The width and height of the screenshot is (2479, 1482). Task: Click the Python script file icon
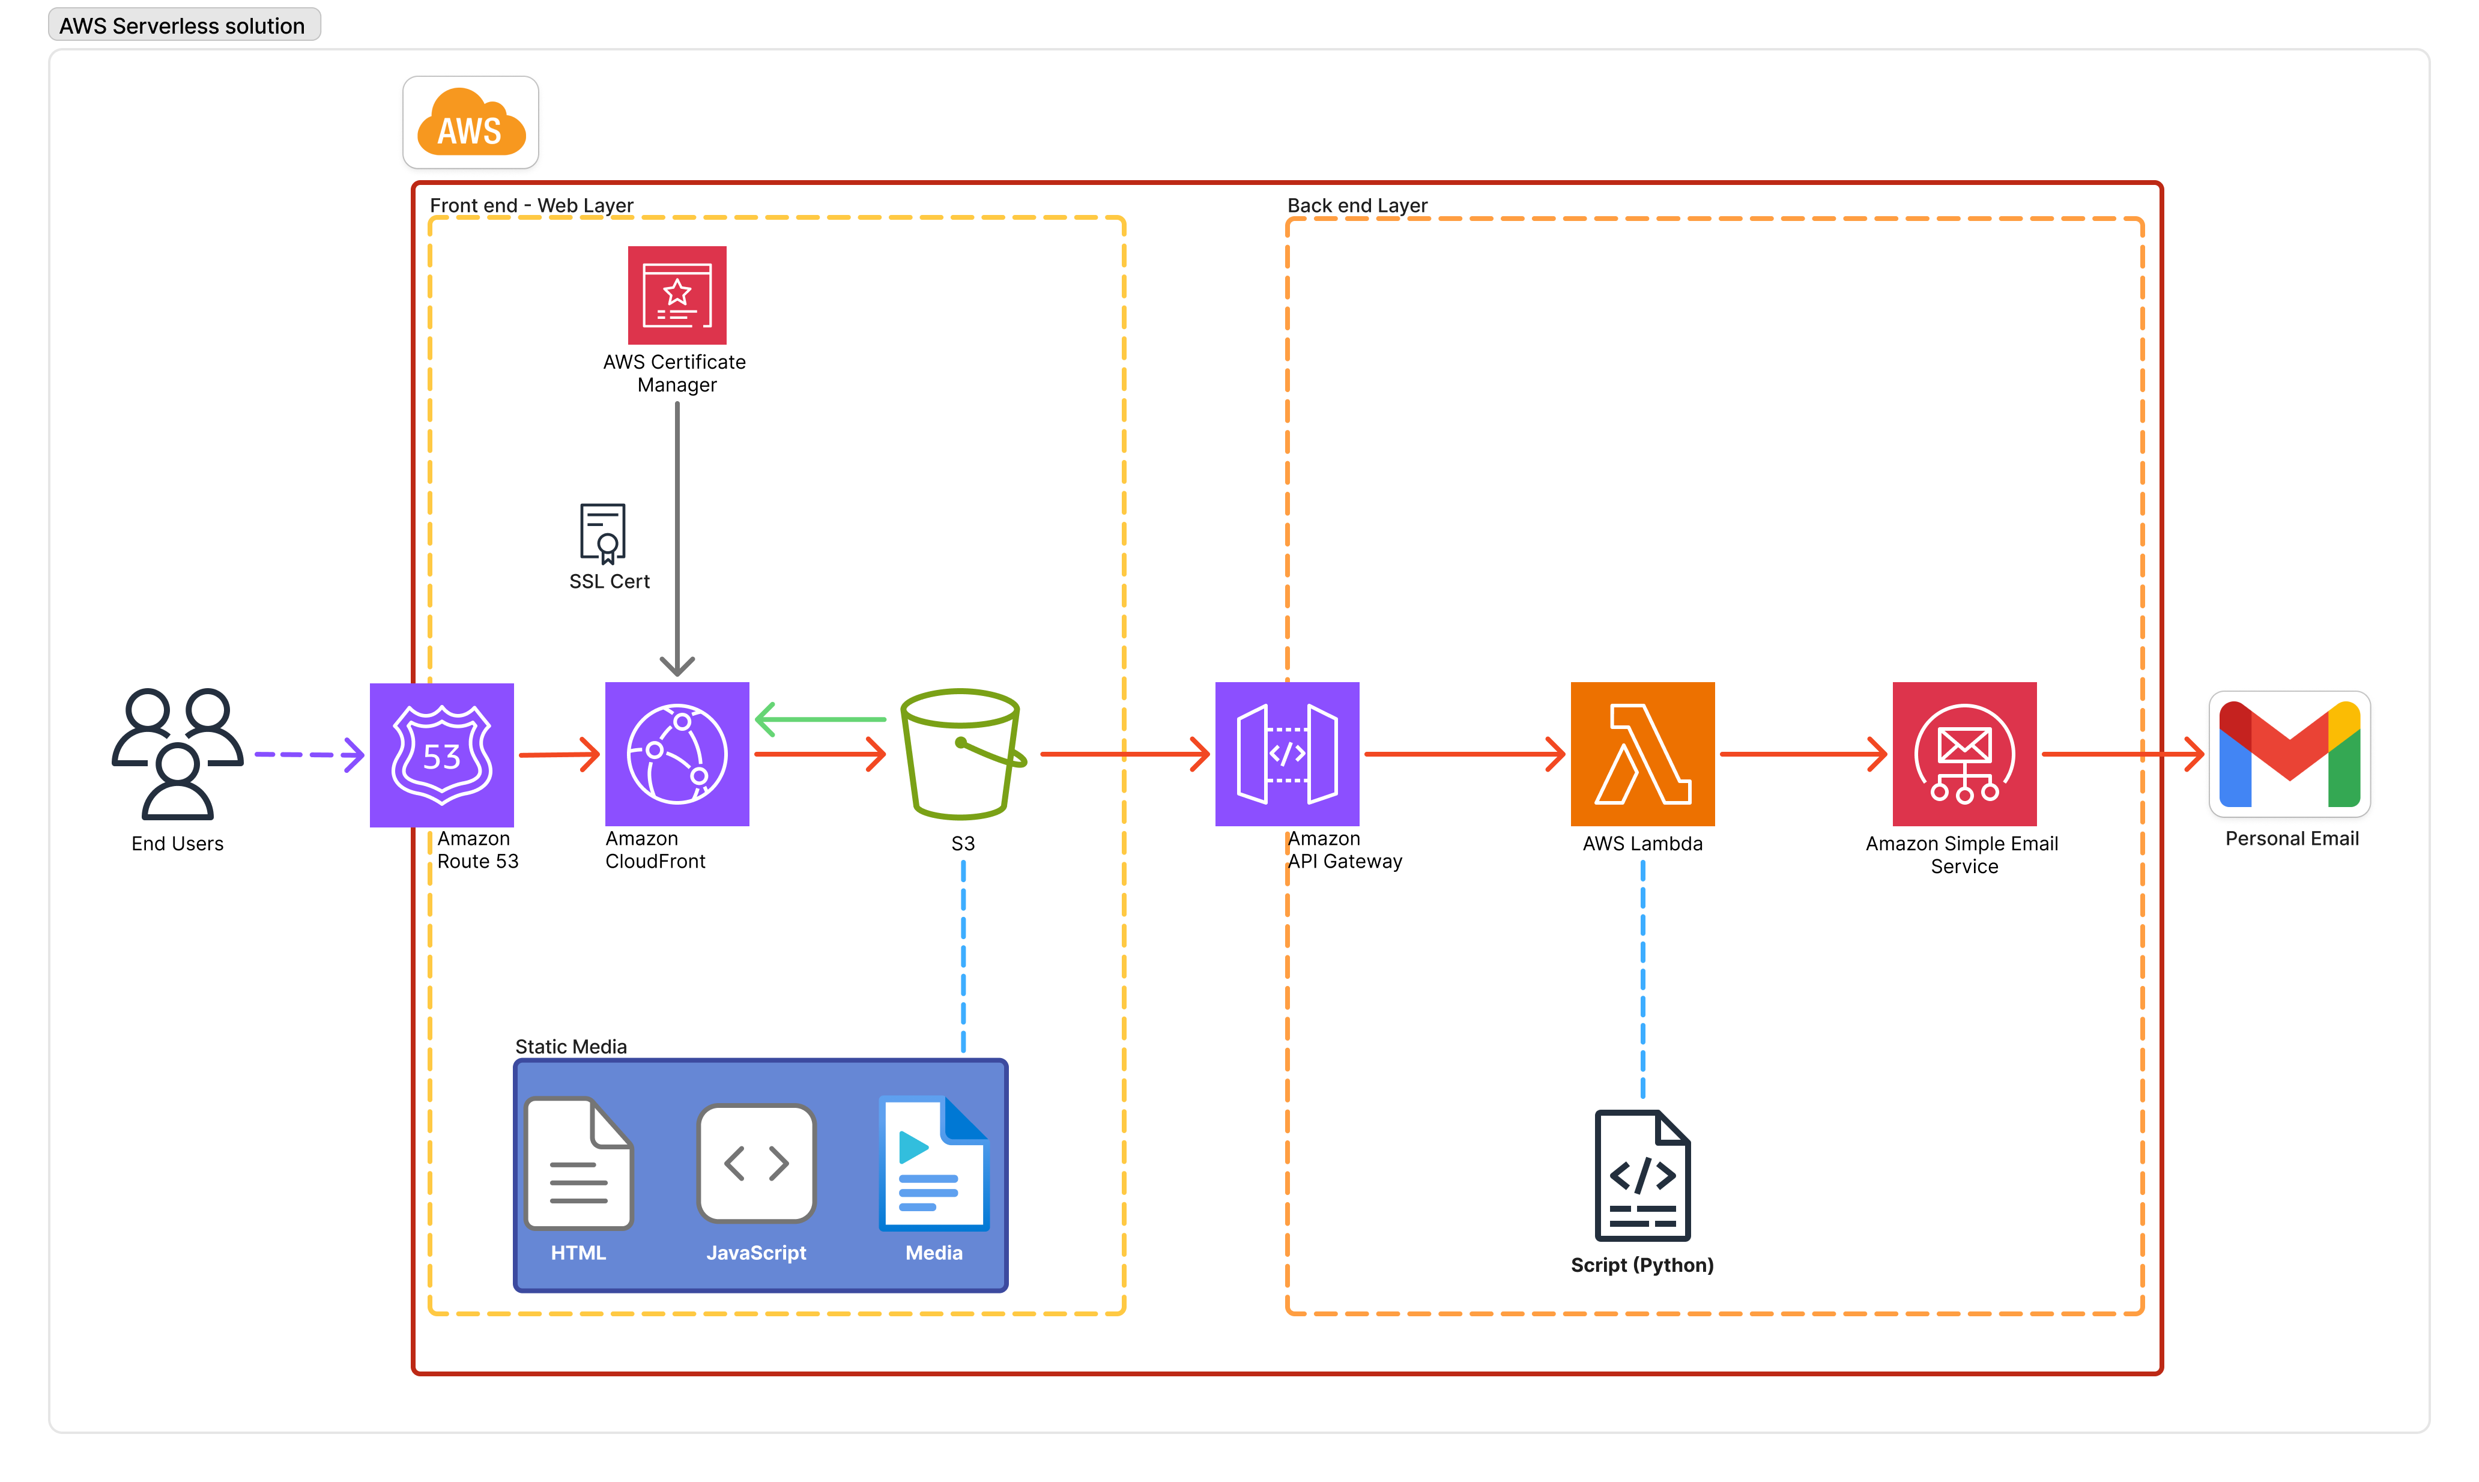(1642, 1175)
